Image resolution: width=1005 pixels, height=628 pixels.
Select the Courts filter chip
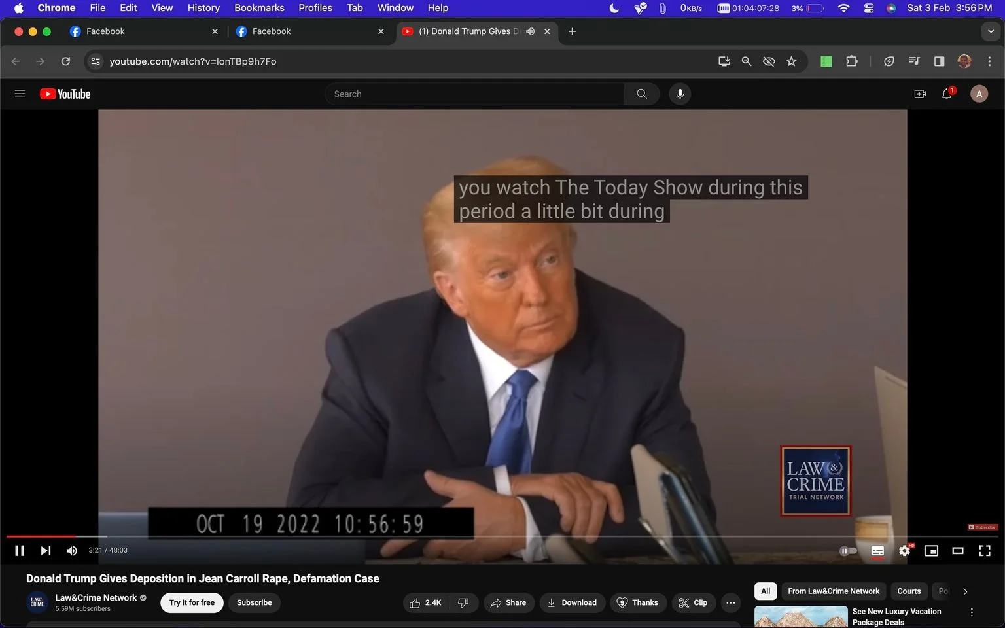coord(909,591)
